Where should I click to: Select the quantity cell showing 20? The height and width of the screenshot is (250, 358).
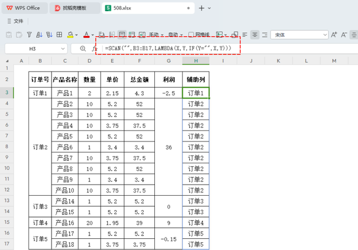(89, 223)
